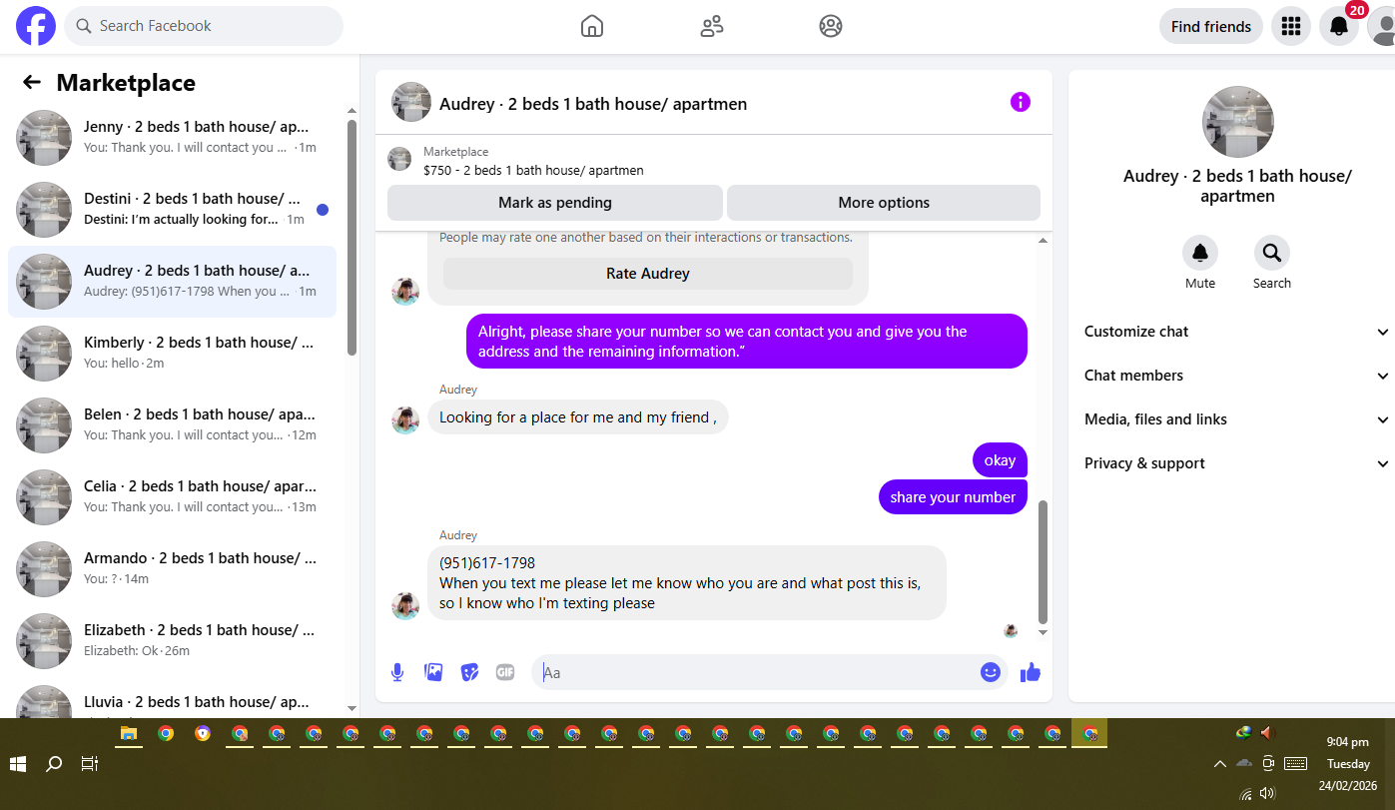Send a thumbs-up like

pyautogui.click(x=1031, y=672)
